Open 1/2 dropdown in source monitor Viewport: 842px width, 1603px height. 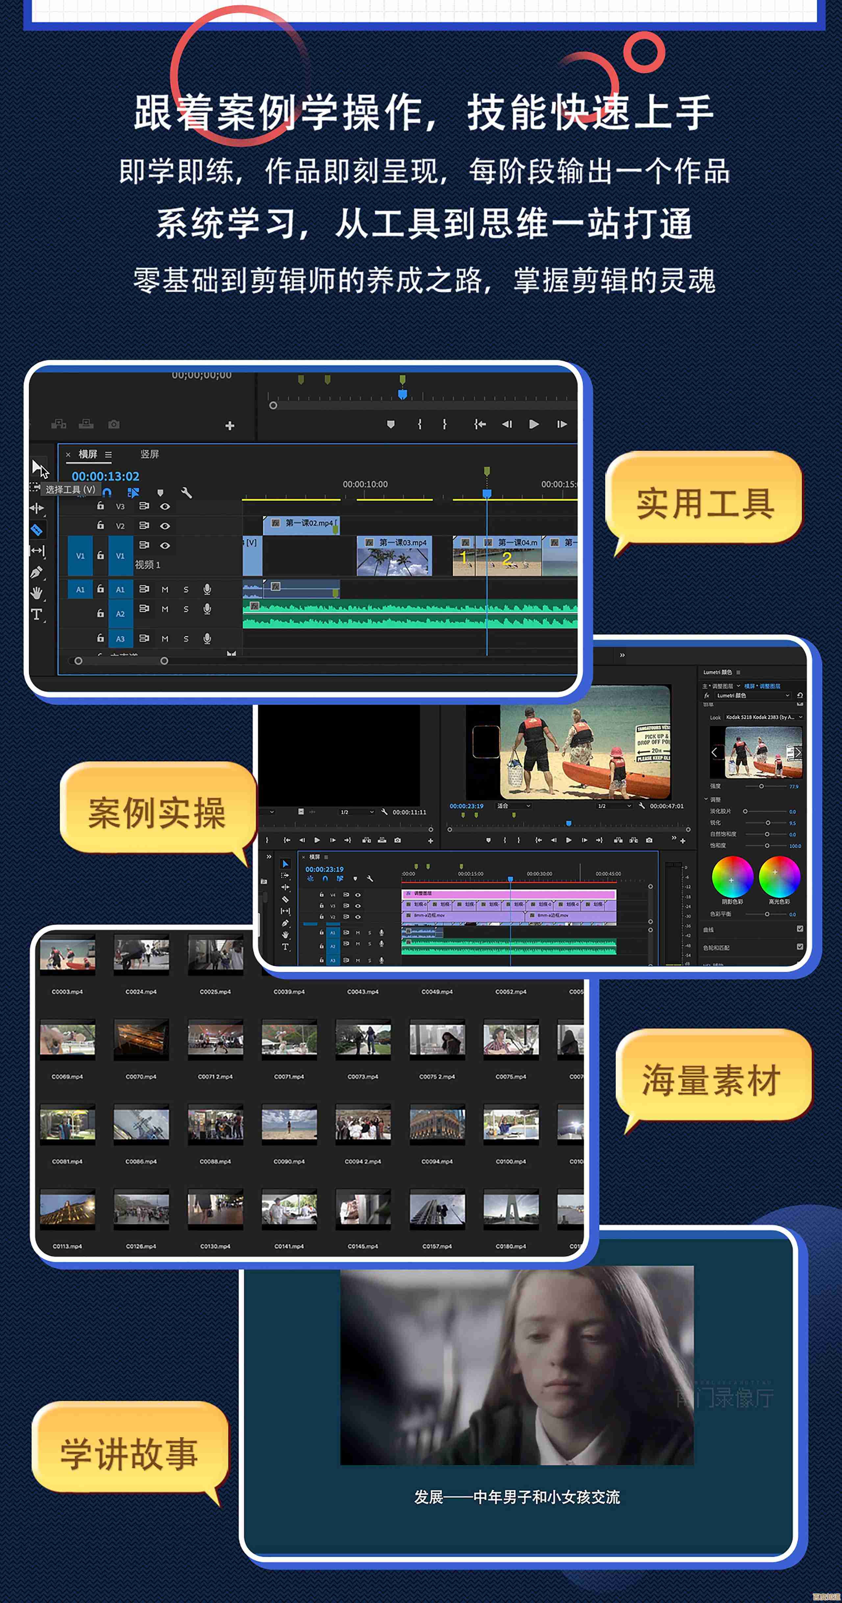coord(357,811)
